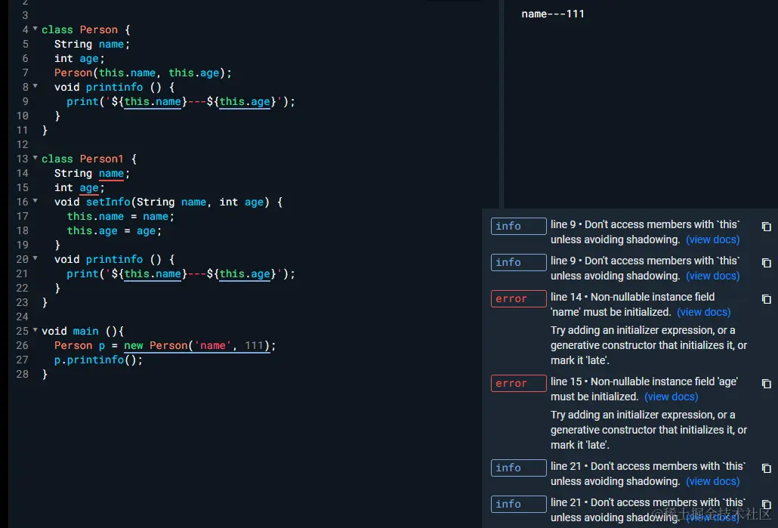Copy the first line 9 info message
778x528 pixels.
tap(766, 227)
